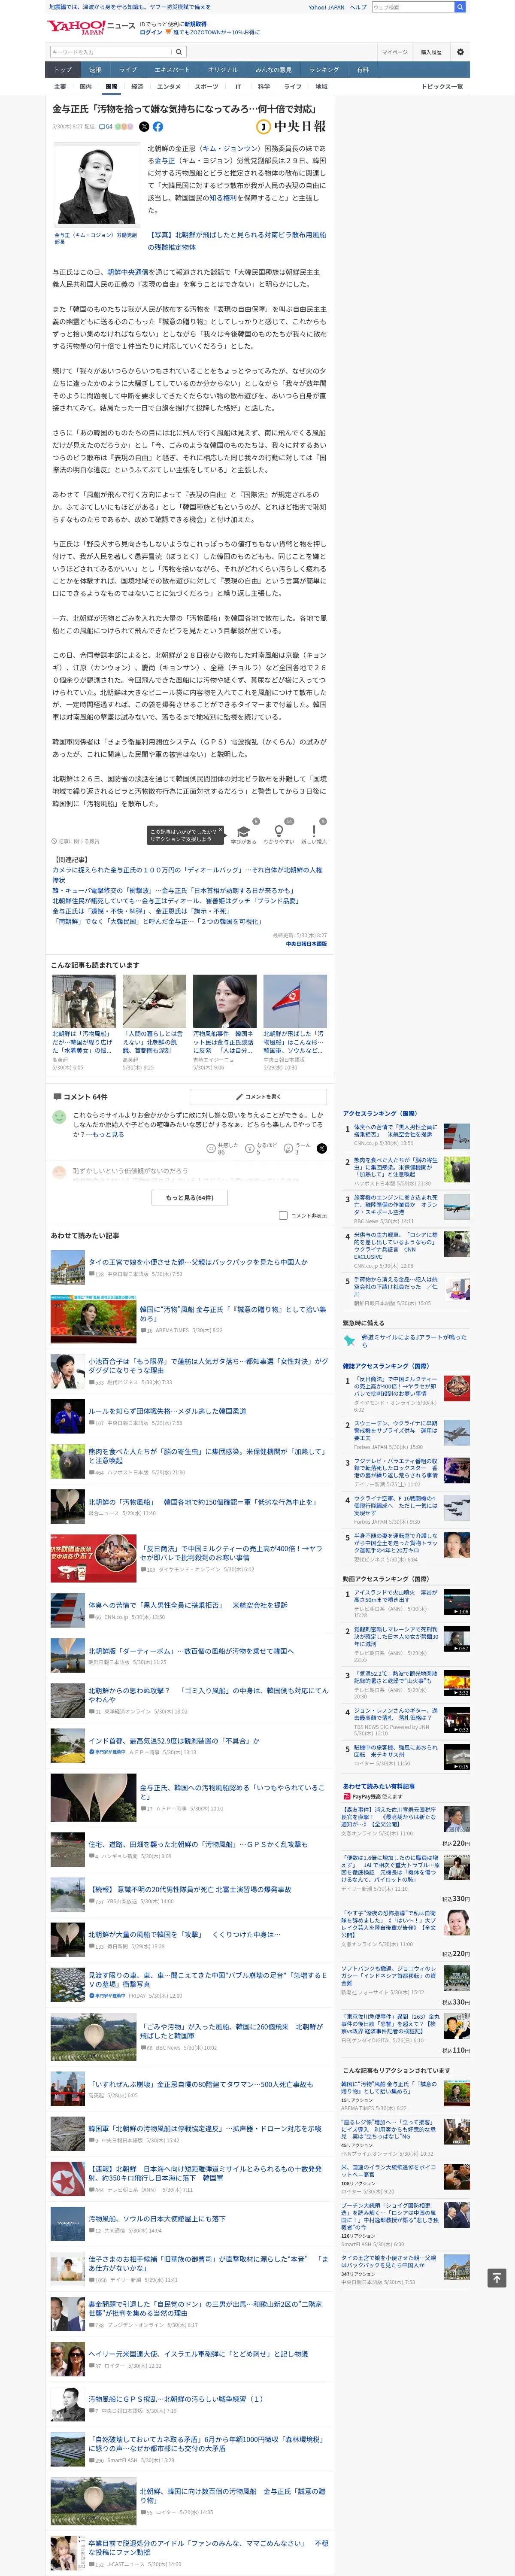Open 汚物風船にGPS搅乱 article link
The image size is (515, 2576).
point(175,2399)
